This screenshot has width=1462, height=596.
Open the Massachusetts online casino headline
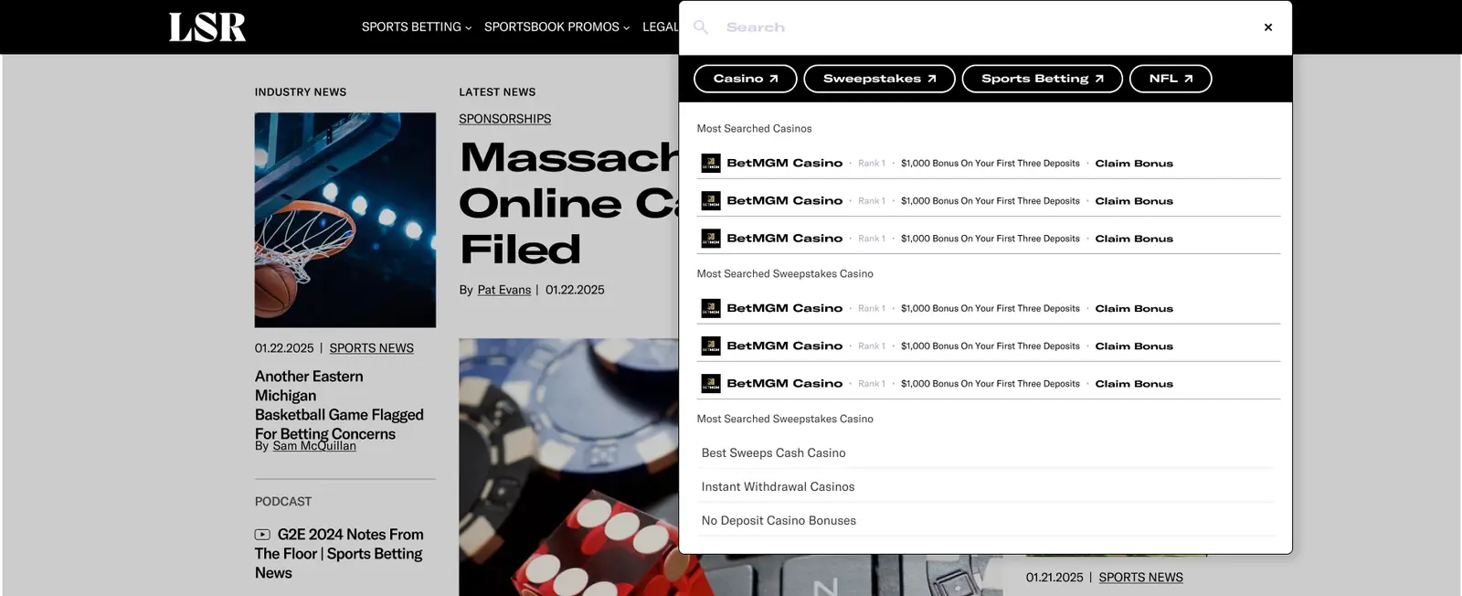tap(568, 203)
